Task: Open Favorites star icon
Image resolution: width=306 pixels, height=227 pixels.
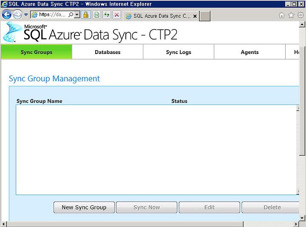Action: 291,15
